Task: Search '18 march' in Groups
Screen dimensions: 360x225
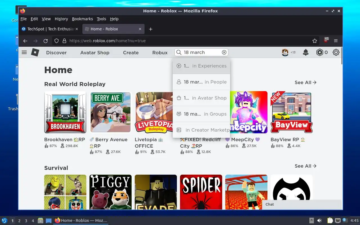Action: 201,114
